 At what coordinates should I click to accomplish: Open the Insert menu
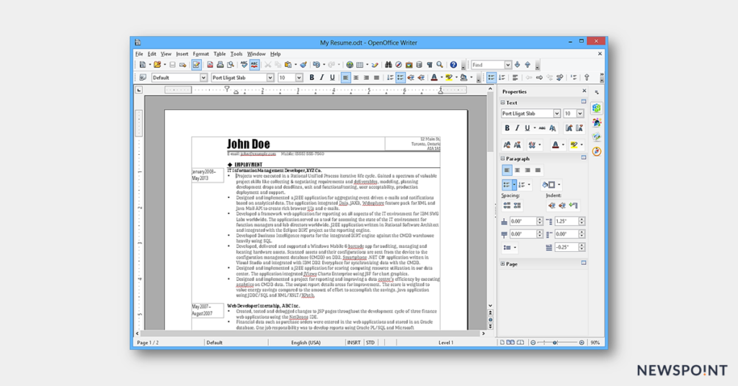[x=182, y=54]
